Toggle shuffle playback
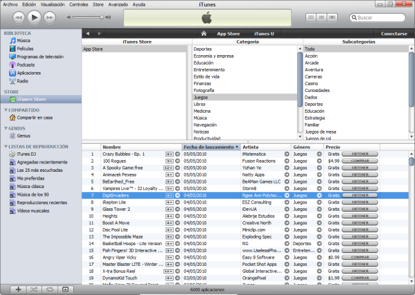The height and width of the screenshot is (295, 415). [34, 289]
